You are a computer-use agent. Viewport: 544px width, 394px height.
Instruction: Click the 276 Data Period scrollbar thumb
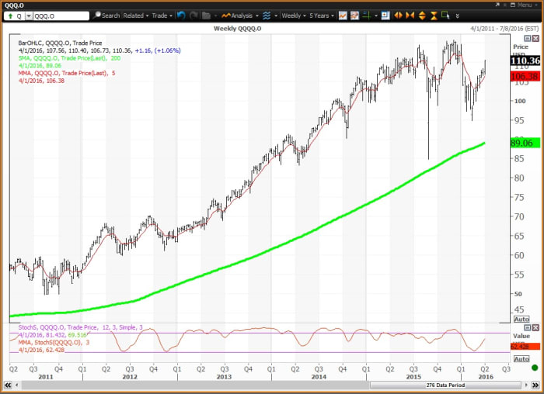(445, 385)
